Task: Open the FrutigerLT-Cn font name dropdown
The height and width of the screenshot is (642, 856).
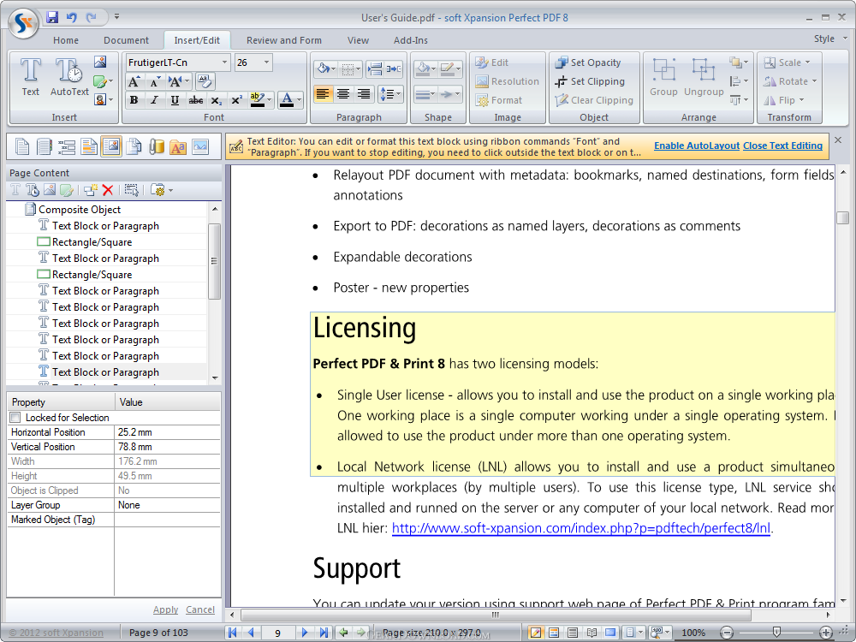Action: coord(225,62)
